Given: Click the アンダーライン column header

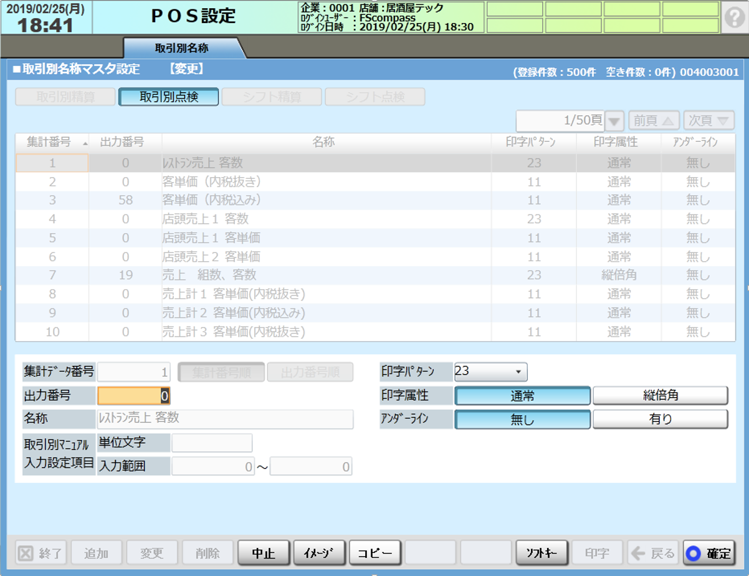Looking at the screenshot, I should click(x=698, y=142).
